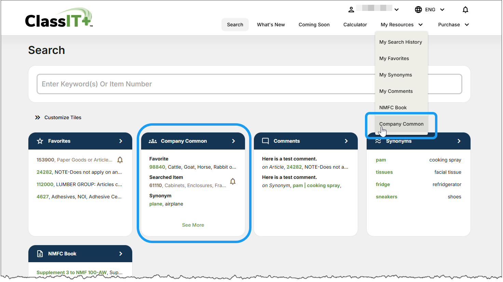Open Comments tile using its arrow
Viewport: 503px width, 282px height.
pos(346,141)
